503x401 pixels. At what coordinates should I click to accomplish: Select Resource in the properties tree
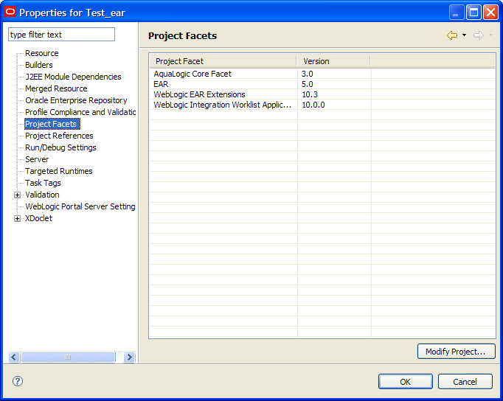click(x=42, y=53)
